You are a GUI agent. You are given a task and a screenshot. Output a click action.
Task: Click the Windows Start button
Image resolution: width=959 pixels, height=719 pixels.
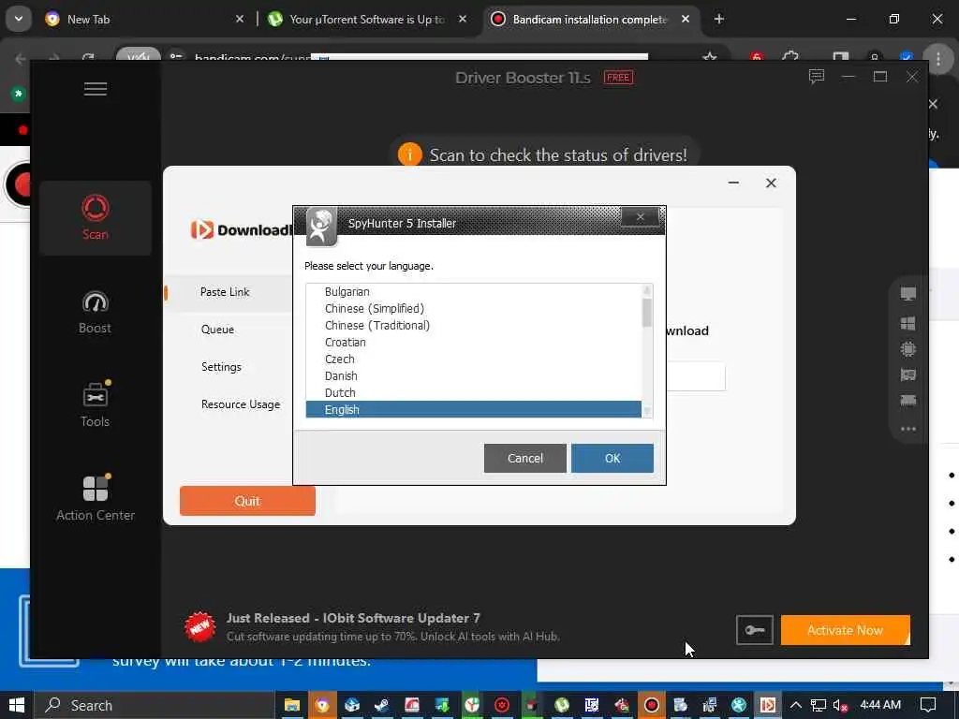click(x=17, y=705)
